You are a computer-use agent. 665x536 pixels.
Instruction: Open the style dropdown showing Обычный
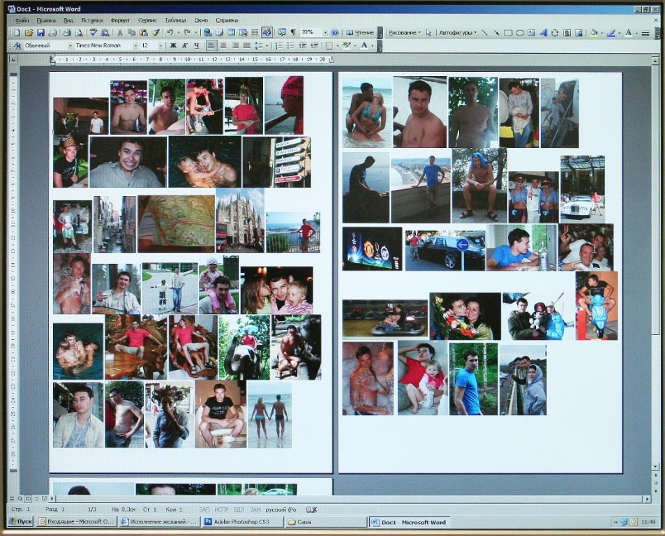[x=70, y=46]
